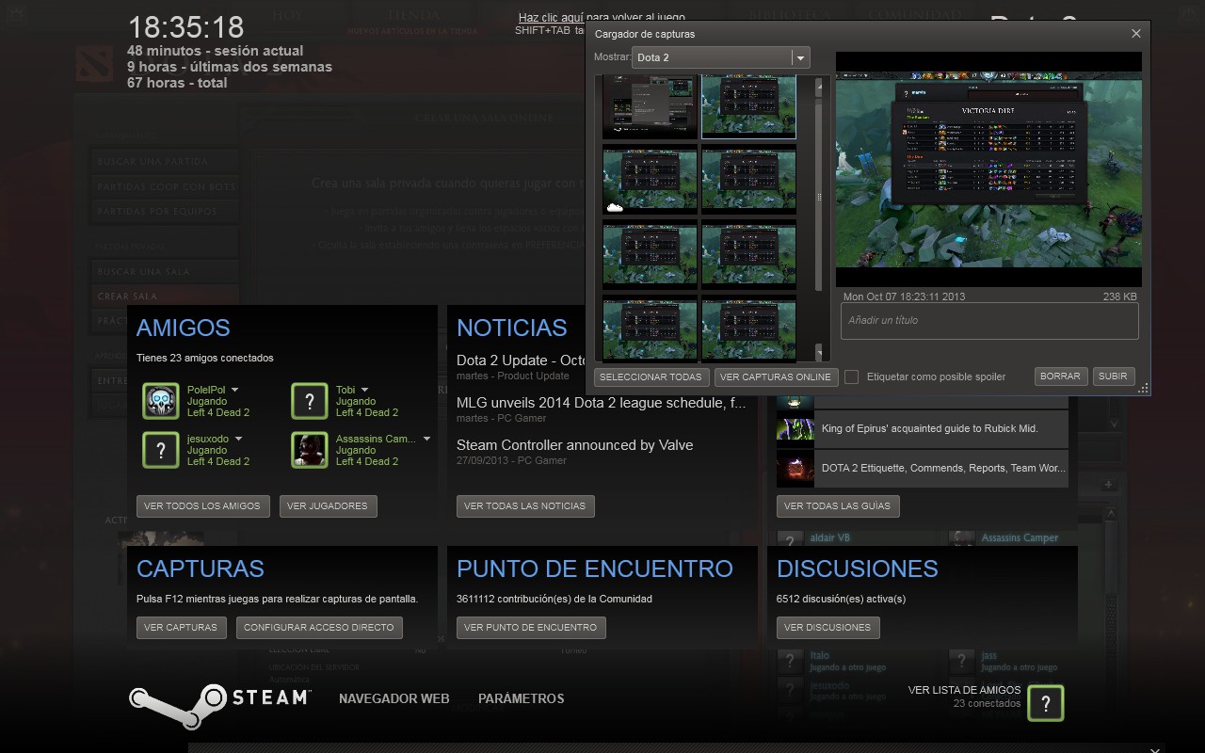Viewport: 1205px width, 753px height.
Task: Open King of Epirus' Rubick Mid guide
Action: pos(930,428)
